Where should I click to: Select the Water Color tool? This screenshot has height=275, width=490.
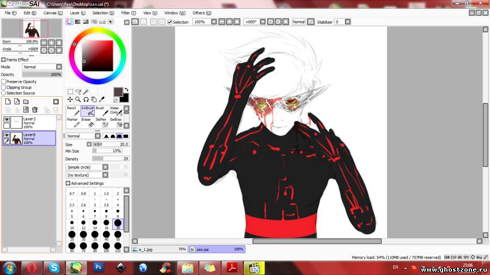117,111
